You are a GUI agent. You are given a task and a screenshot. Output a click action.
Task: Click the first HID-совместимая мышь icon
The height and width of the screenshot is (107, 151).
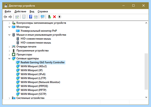coord(18,39)
